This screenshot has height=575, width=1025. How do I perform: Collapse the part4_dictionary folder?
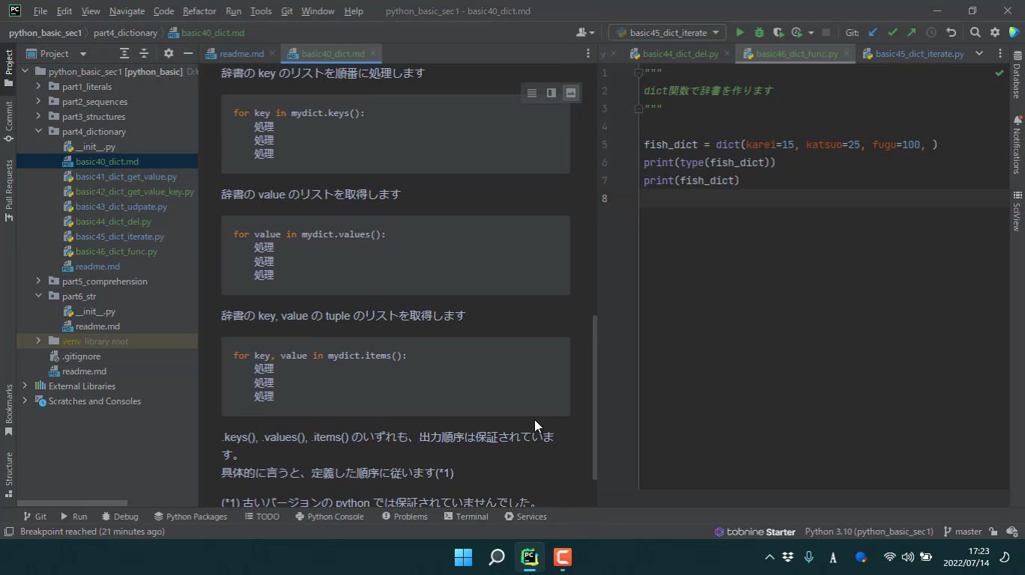[38, 131]
